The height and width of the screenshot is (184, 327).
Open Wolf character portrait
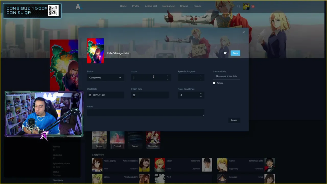(x=160, y=179)
